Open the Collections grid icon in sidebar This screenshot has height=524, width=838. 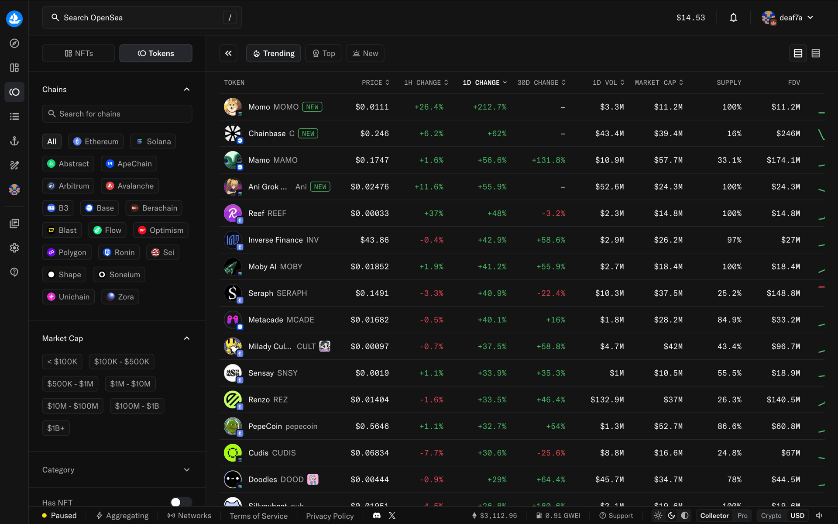click(x=14, y=68)
